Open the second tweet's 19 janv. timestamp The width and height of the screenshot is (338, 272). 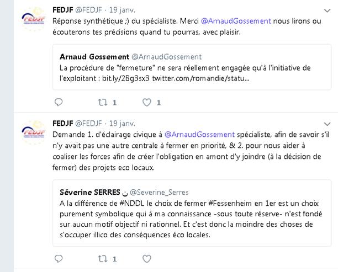tap(122, 124)
